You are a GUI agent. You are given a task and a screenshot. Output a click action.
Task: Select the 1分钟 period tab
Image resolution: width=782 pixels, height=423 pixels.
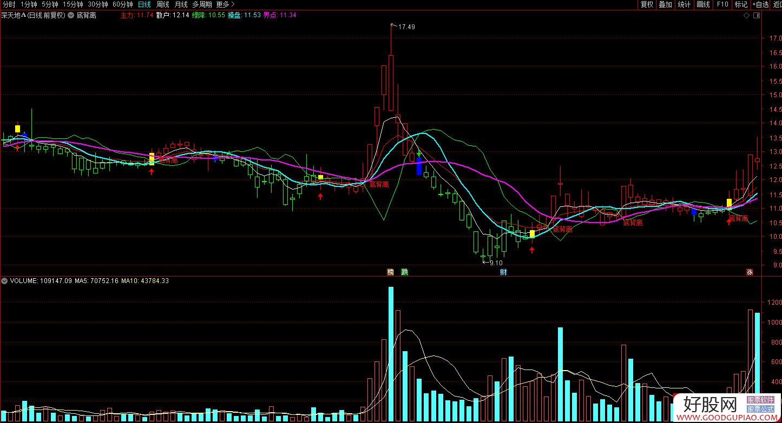29,4
